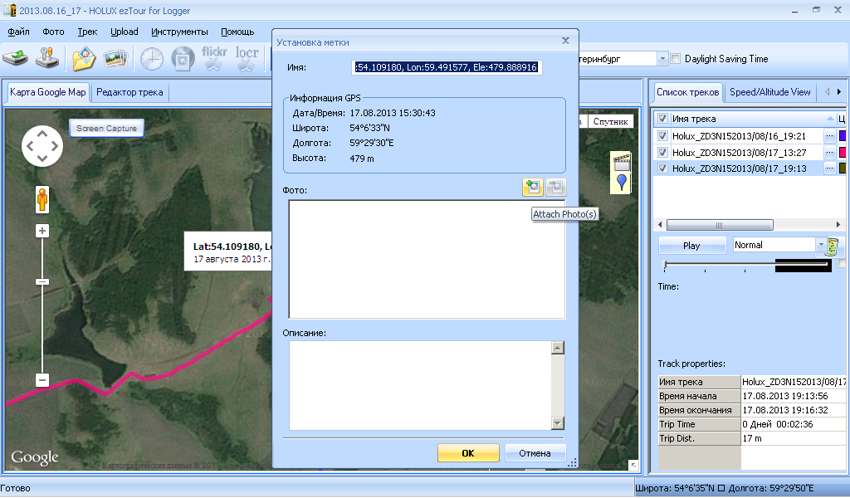Click inside the Описание text area

420,385
